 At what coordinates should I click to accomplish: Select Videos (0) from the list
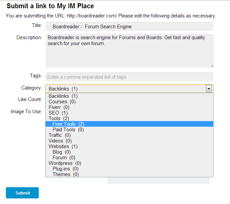(129, 141)
